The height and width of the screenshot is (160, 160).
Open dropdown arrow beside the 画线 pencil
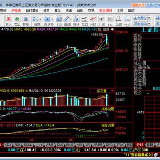click(71, 19)
